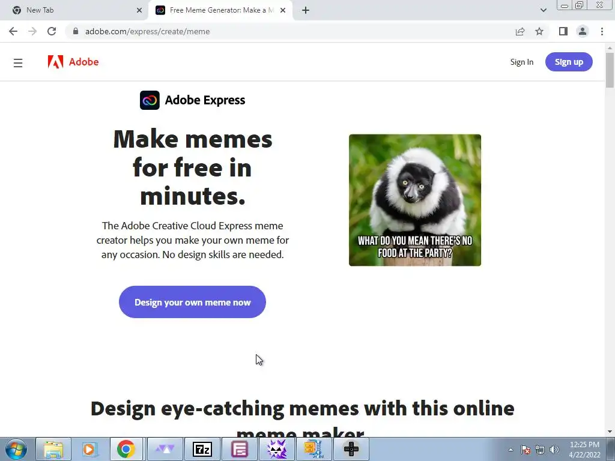Image resolution: width=615 pixels, height=461 pixels.
Task: Click the scrollbar down arrow
Action: coord(610,432)
